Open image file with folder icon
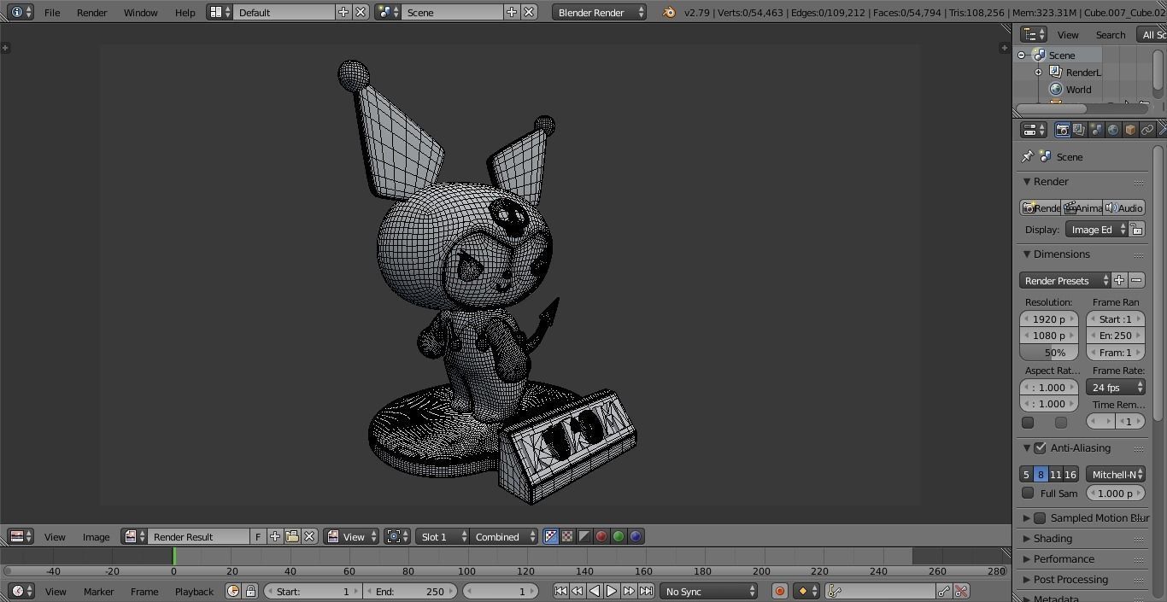The height and width of the screenshot is (602, 1167). (x=292, y=536)
